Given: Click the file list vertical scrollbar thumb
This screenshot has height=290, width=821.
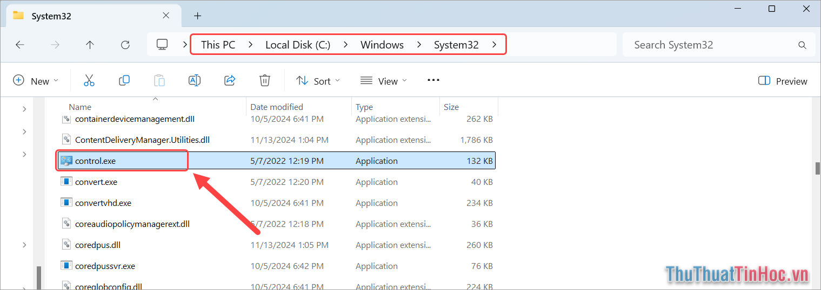Looking at the screenshot, I should [818, 168].
